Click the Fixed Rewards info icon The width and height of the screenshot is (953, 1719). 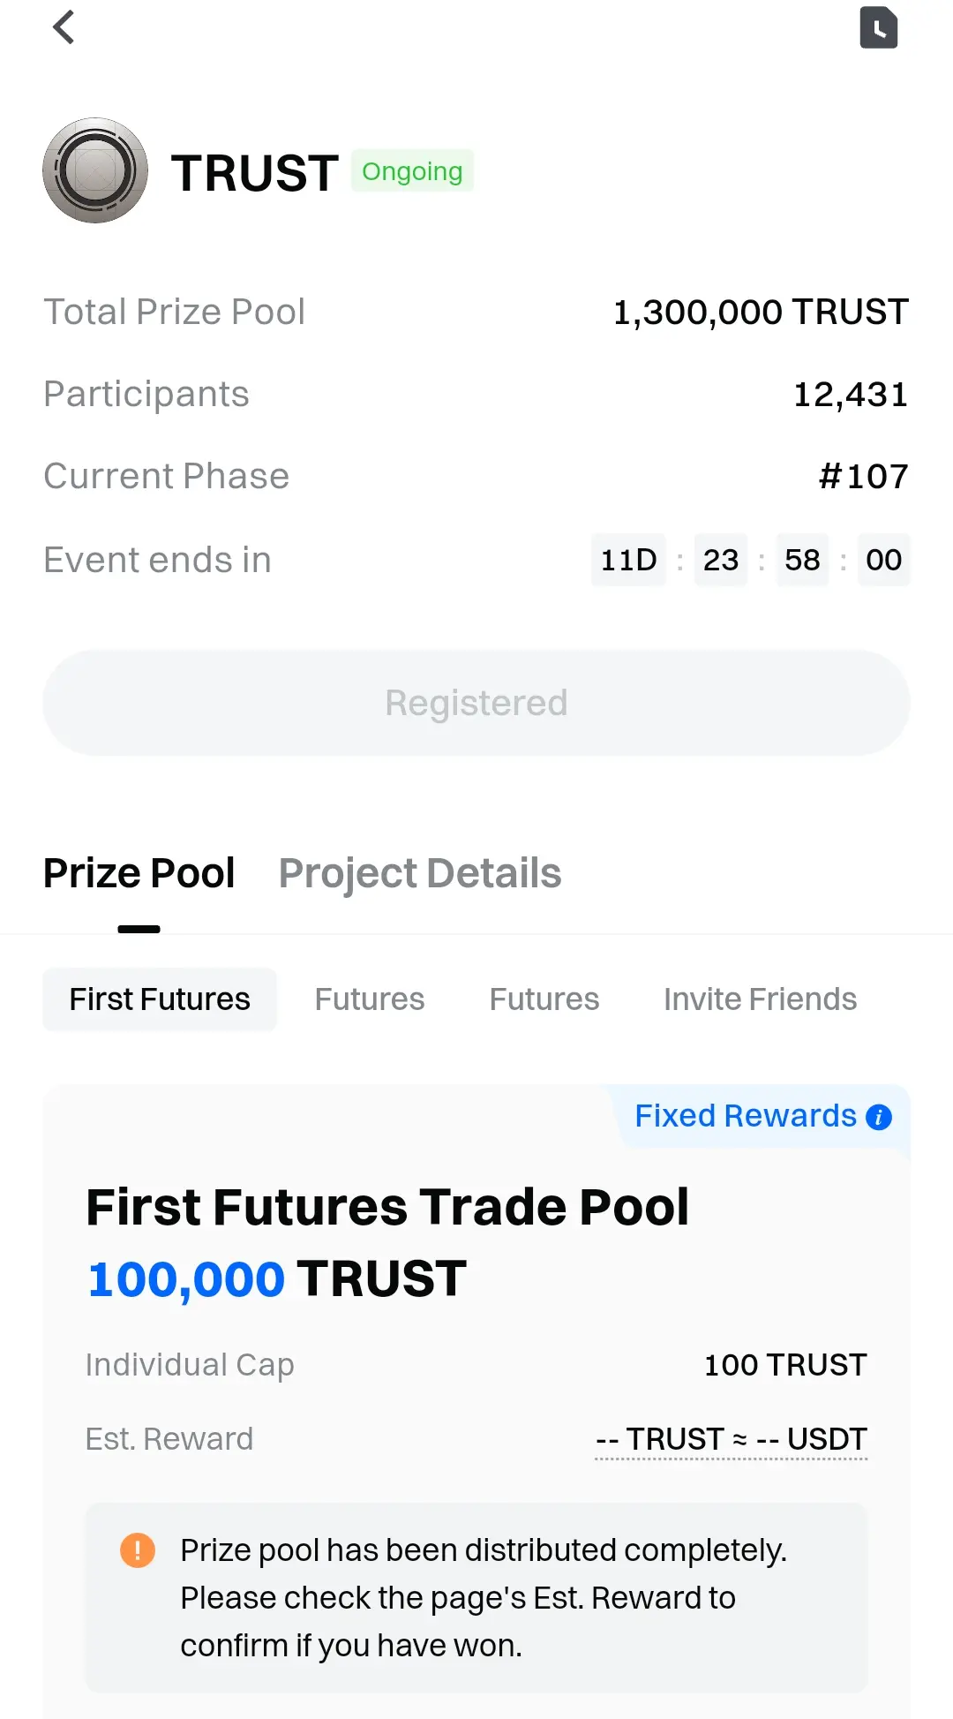coord(879,1117)
